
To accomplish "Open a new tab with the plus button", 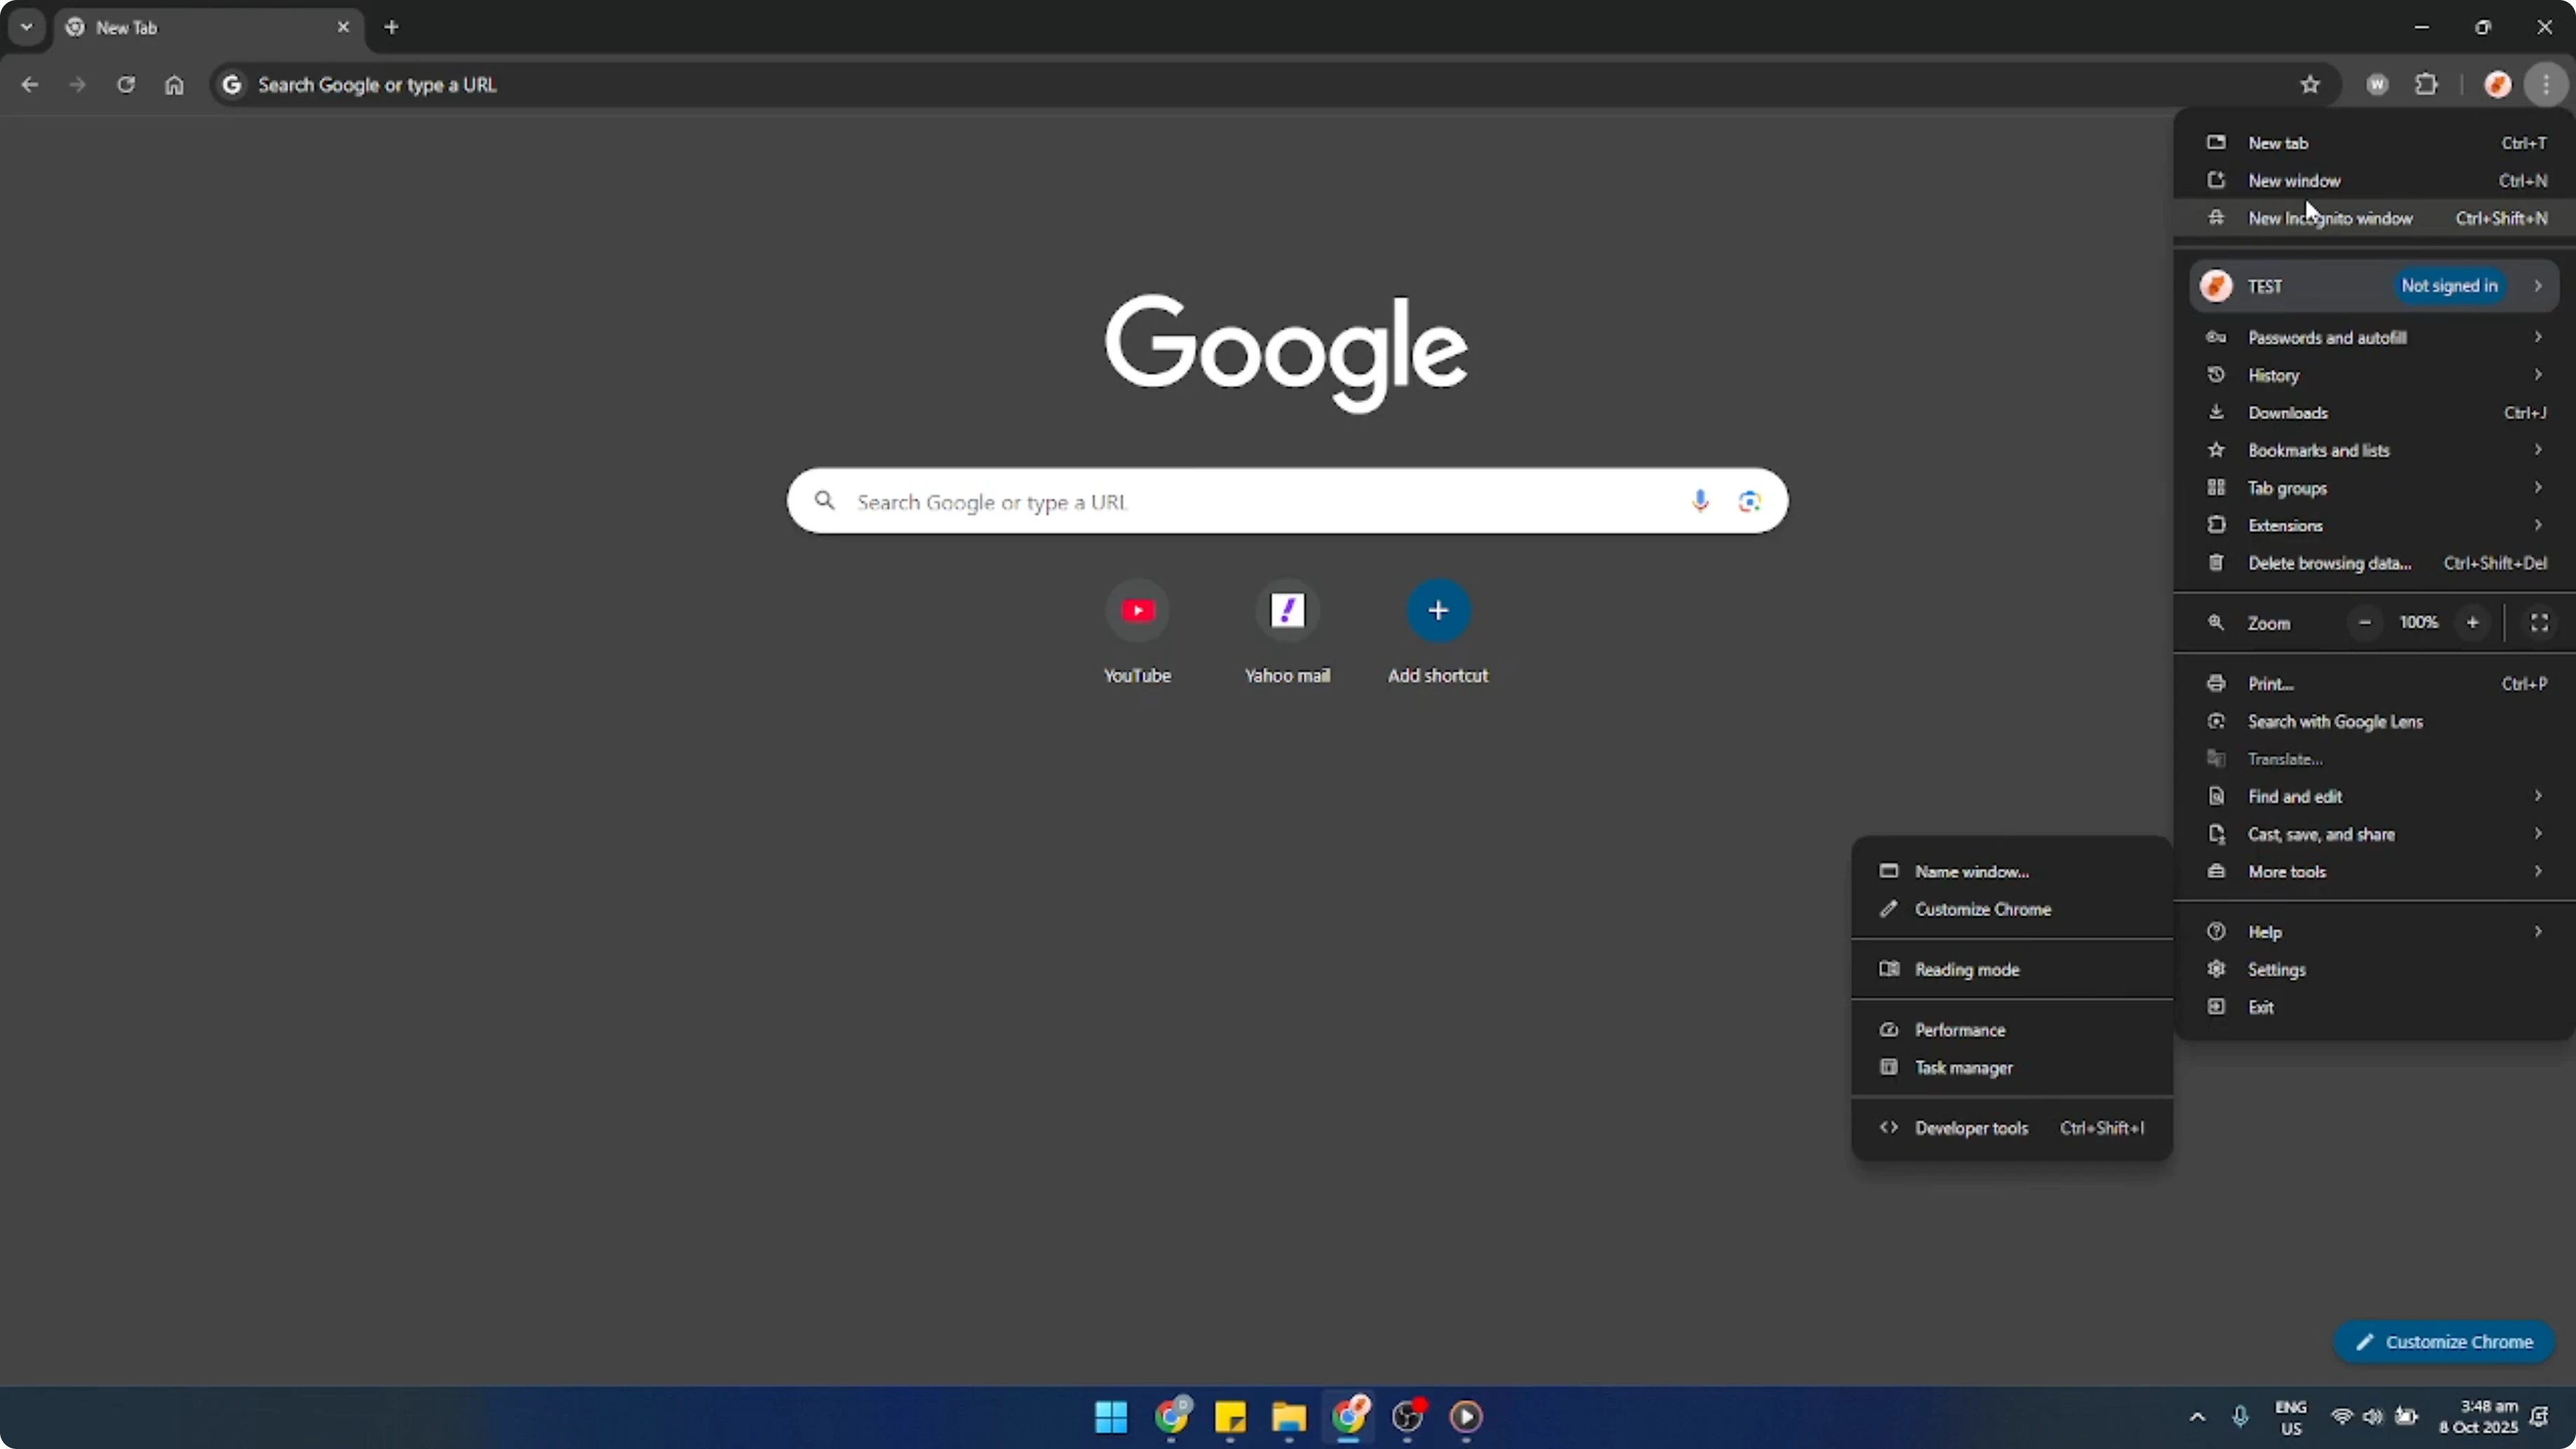I will [x=392, y=27].
